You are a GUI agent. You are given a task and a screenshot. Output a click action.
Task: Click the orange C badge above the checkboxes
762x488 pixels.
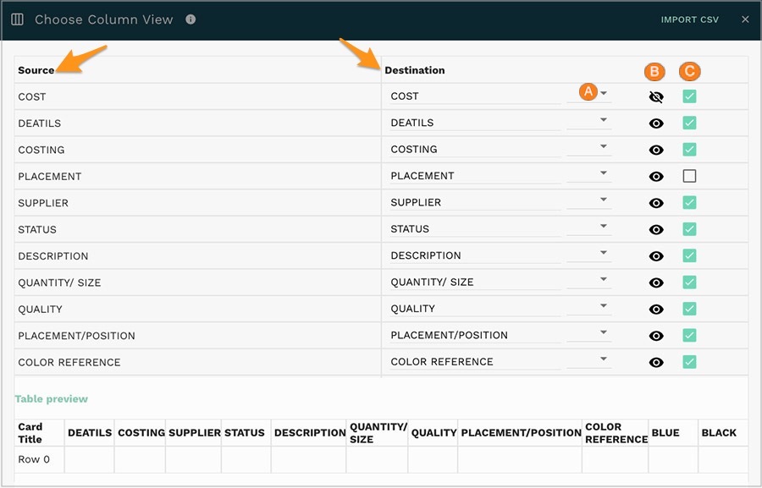pyautogui.click(x=690, y=72)
